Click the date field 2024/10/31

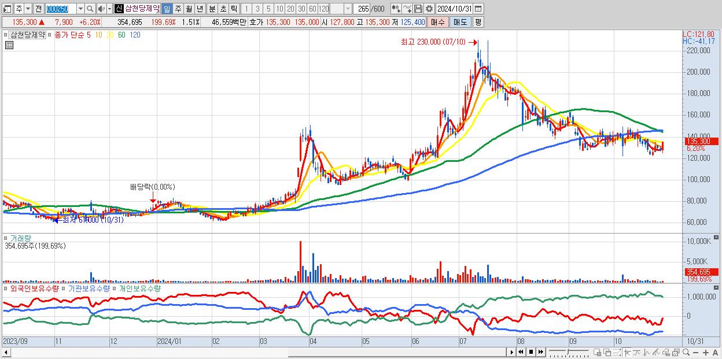point(455,9)
